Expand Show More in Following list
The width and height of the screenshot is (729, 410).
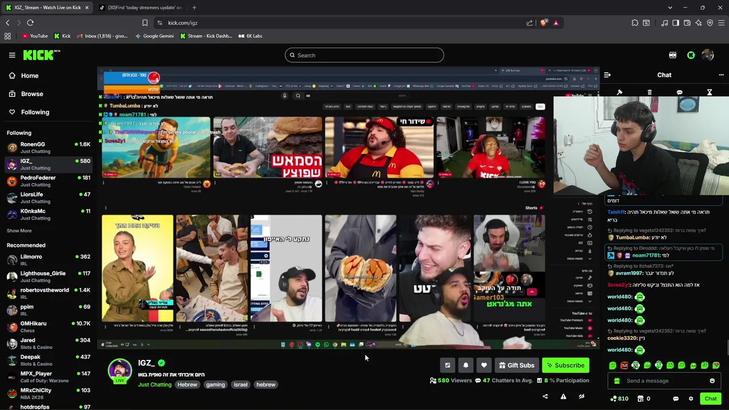pyautogui.click(x=19, y=231)
